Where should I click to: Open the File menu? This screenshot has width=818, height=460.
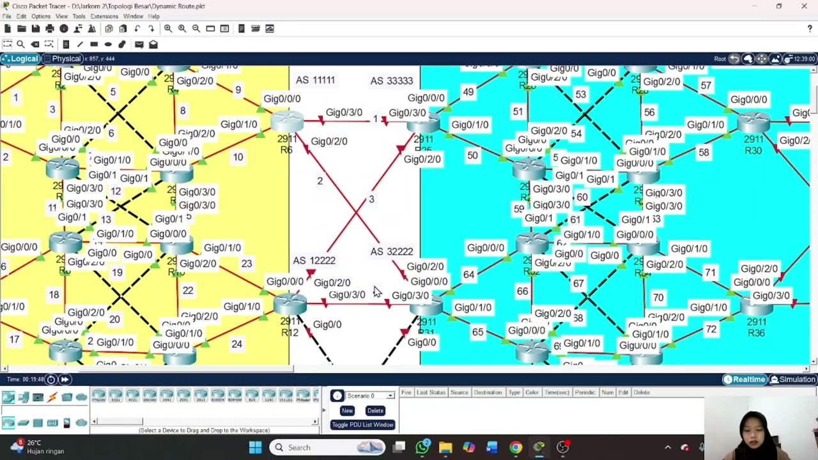[x=6, y=16]
